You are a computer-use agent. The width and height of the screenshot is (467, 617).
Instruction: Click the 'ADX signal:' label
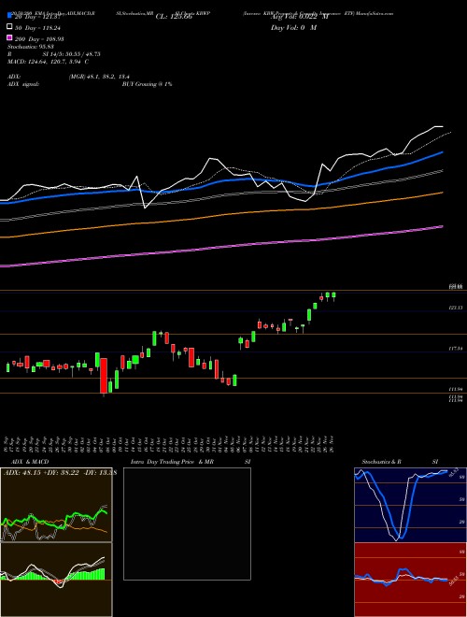pos(23,84)
